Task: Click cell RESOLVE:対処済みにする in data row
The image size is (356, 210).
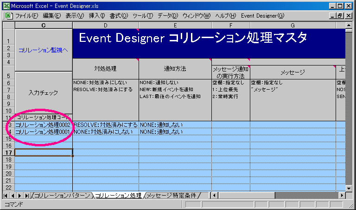Action: pyautogui.click(x=106, y=125)
